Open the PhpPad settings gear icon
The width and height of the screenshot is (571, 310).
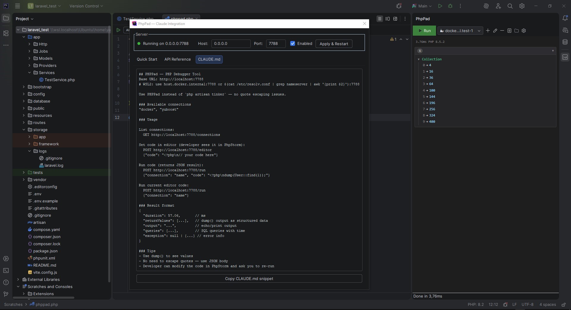[x=524, y=31]
